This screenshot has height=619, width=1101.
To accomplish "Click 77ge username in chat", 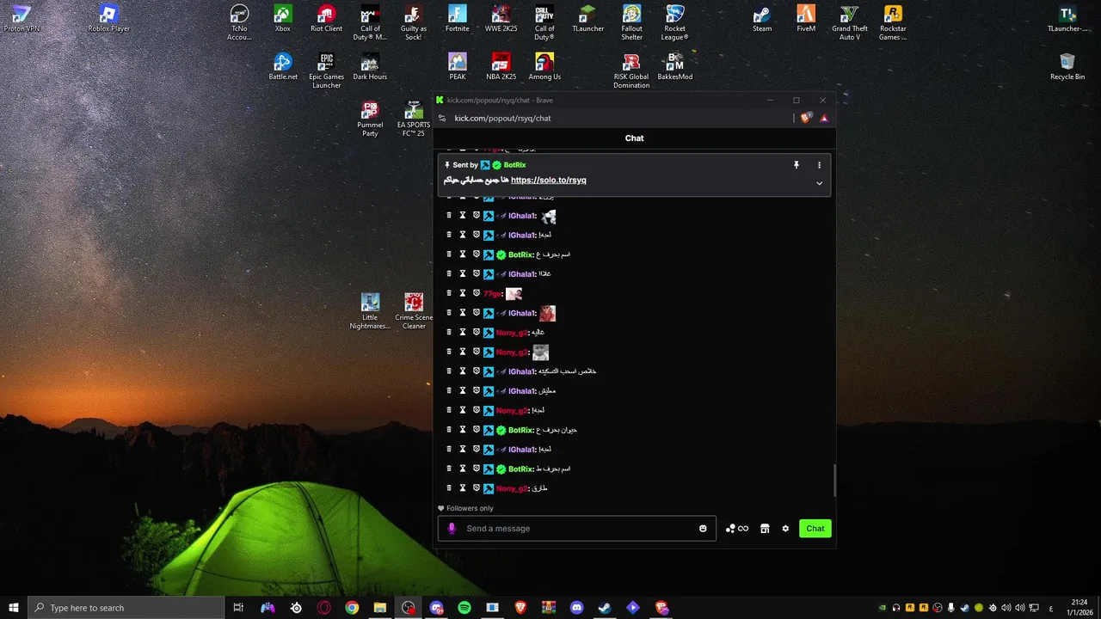I will [x=493, y=294].
